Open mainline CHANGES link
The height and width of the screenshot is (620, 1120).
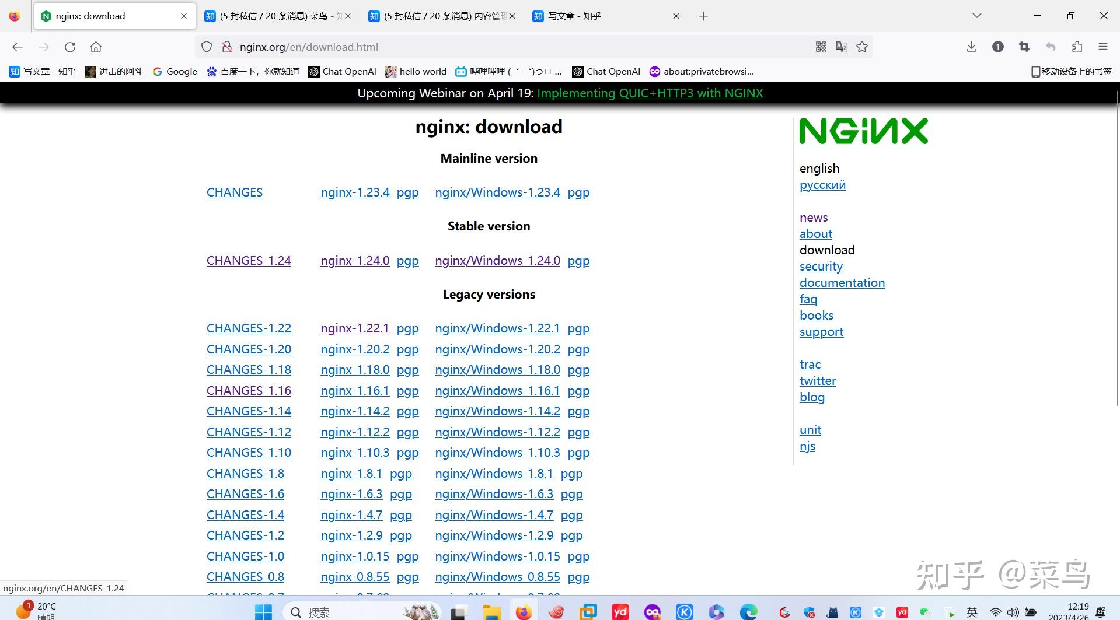pos(235,192)
